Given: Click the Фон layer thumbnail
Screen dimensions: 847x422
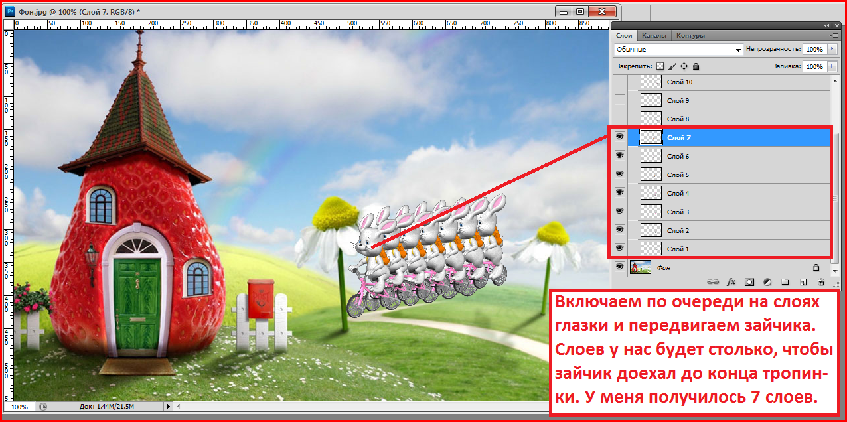Looking at the screenshot, I should tap(641, 267).
